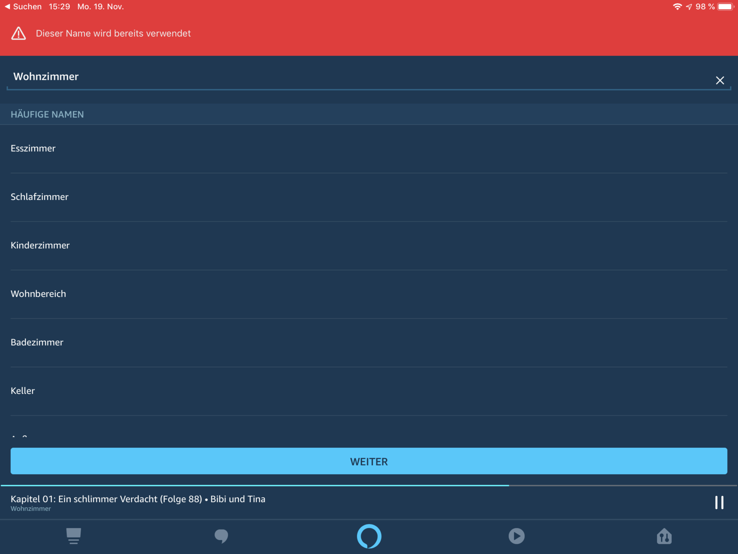Image resolution: width=738 pixels, height=554 pixels.
Task: Return to Suchen via back link
Action: coord(23,6)
